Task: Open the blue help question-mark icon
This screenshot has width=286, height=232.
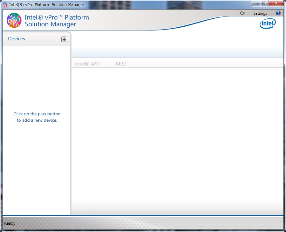Action: point(278,13)
